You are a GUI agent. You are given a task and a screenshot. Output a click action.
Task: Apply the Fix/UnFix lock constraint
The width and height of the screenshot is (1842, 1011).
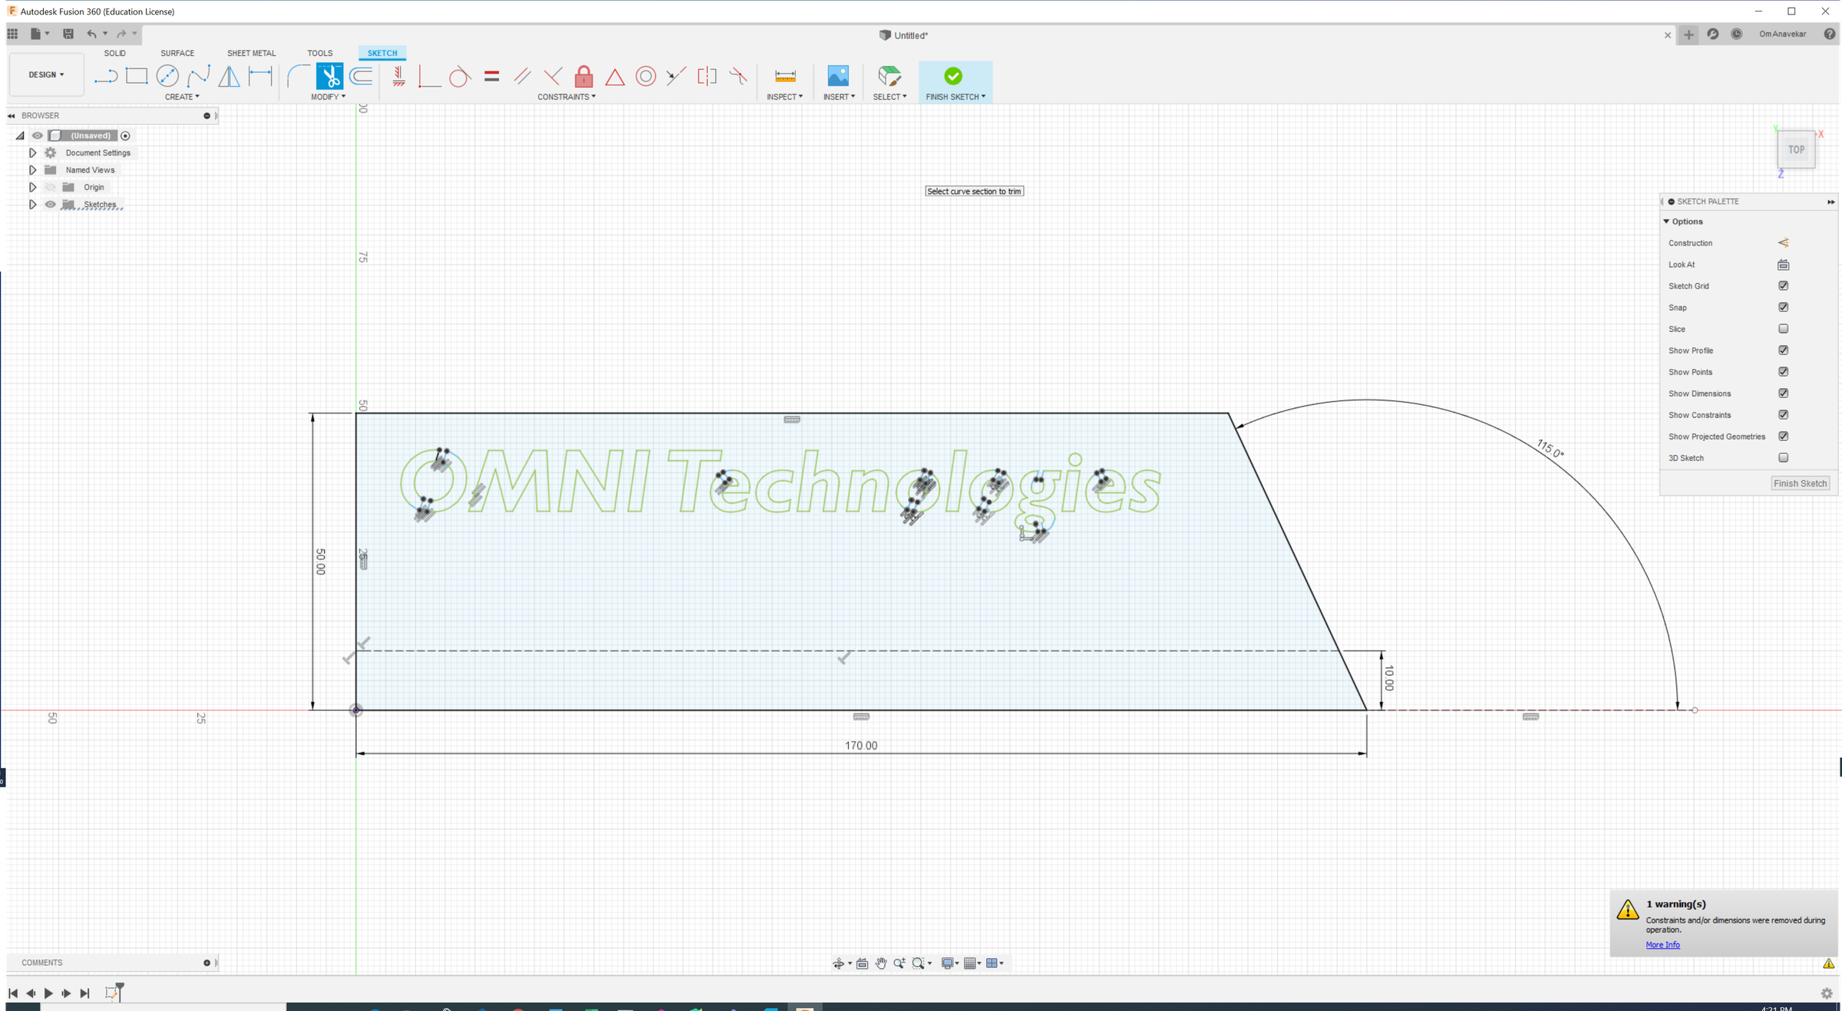pyautogui.click(x=583, y=77)
